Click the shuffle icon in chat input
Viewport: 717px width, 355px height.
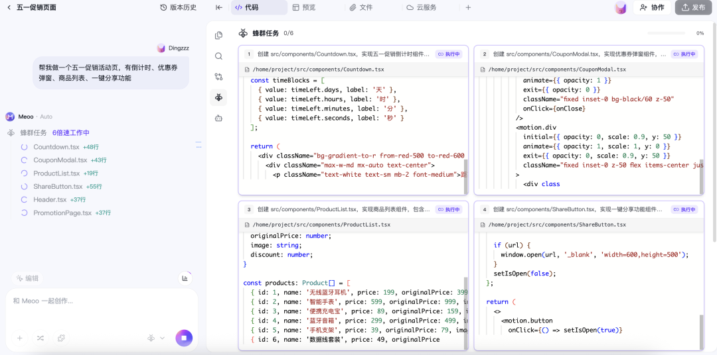[40, 338]
